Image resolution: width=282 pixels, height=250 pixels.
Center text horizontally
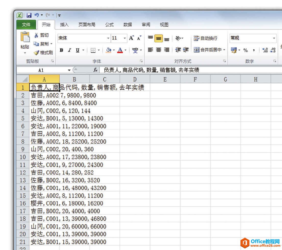pyautogui.click(x=158, y=49)
